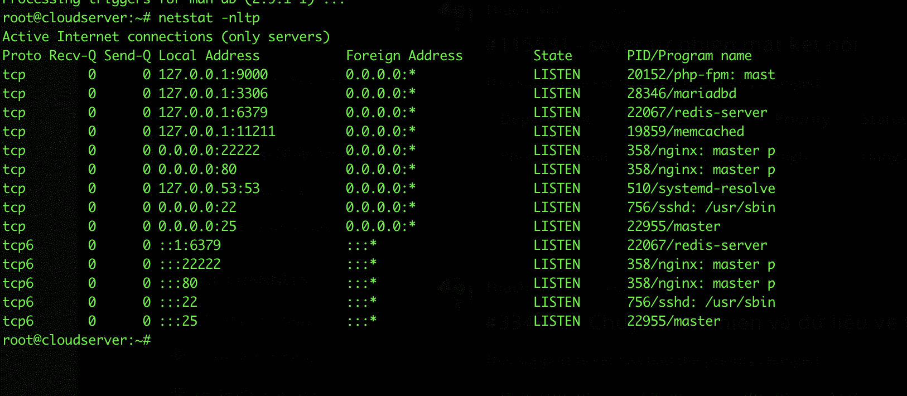The image size is (907, 396).
Task: Click the 0.0.0.0:22222 local address
Action: tap(209, 151)
